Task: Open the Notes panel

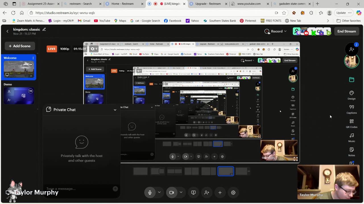Action: click(351, 152)
